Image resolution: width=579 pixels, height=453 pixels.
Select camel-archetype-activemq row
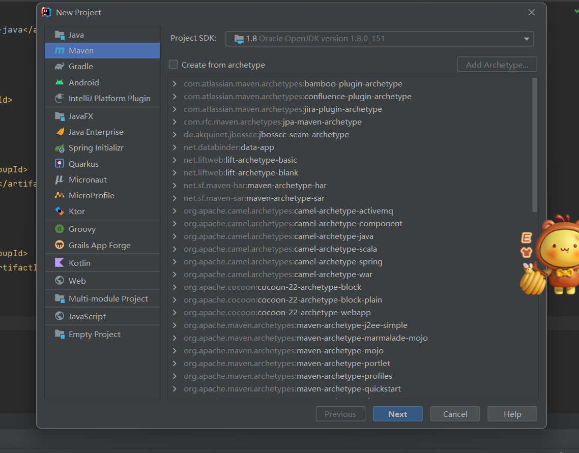350,211
